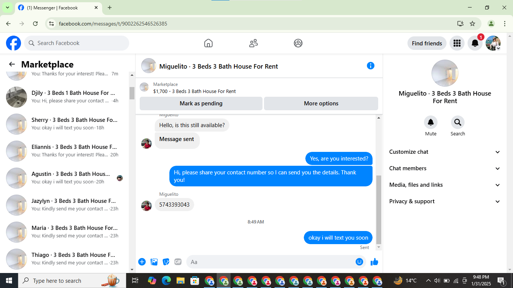The image size is (513, 288).
Task: Click the chat messages vertical scrollbar
Action: tap(379, 209)
